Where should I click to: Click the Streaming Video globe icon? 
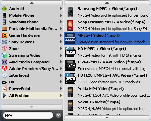click(4, 55)
